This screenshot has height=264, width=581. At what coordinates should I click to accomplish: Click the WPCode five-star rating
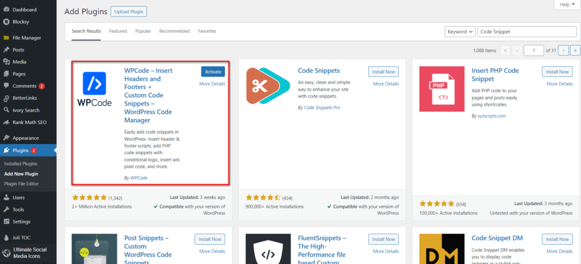coord(89,198)
